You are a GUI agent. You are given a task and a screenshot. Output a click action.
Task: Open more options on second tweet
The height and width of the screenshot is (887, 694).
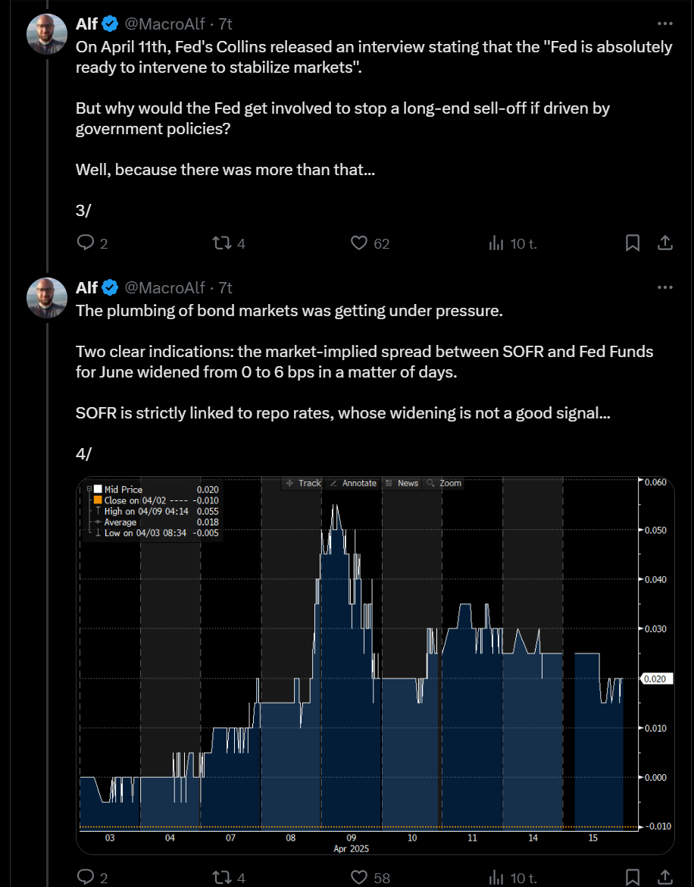pos(665,287)
